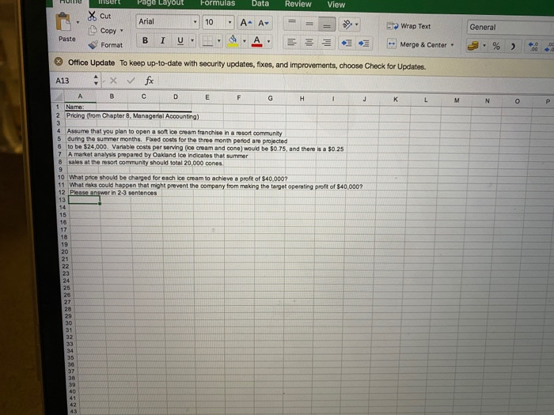Viewport: 554px width, 415px height.
Task: Click the Name Box stepper arrows
Action: (x=96, y=80)
